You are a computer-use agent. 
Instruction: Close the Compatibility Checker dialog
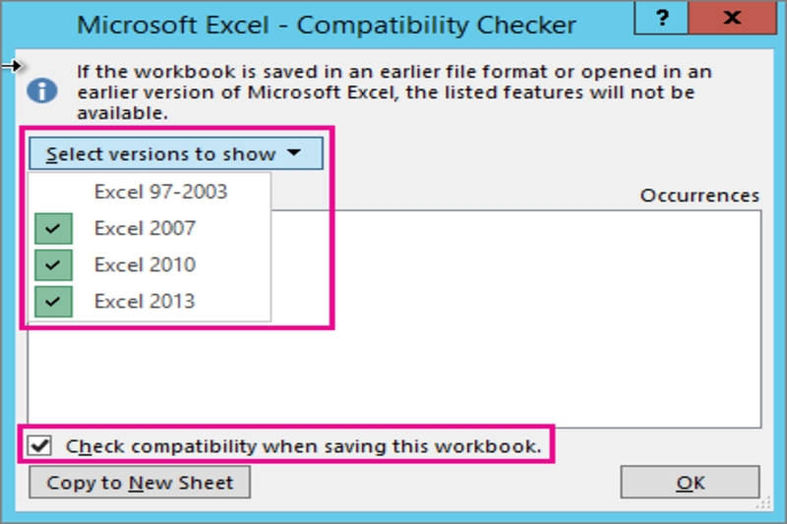click(x=731, y=20)
